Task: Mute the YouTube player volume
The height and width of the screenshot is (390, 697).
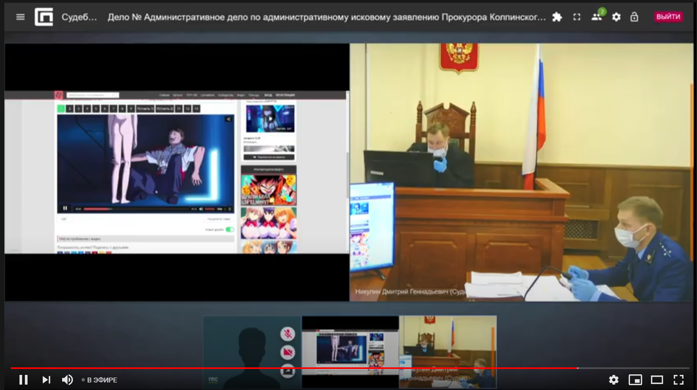Action: point(68,380)
